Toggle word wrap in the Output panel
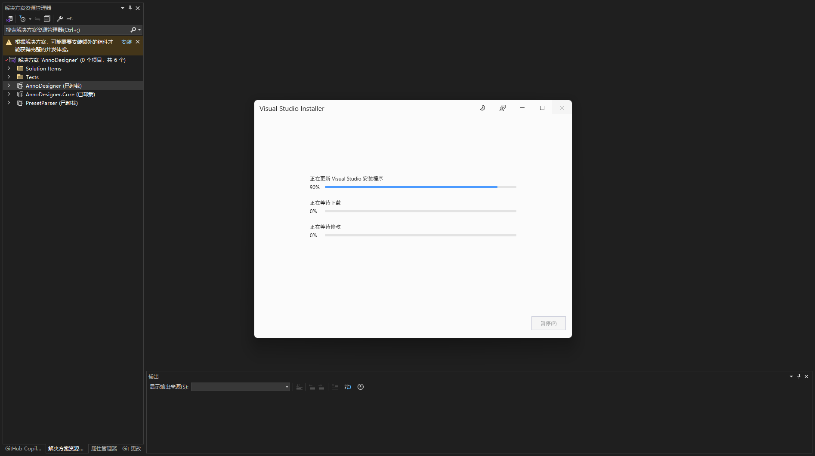 click(x=348, y=387)
